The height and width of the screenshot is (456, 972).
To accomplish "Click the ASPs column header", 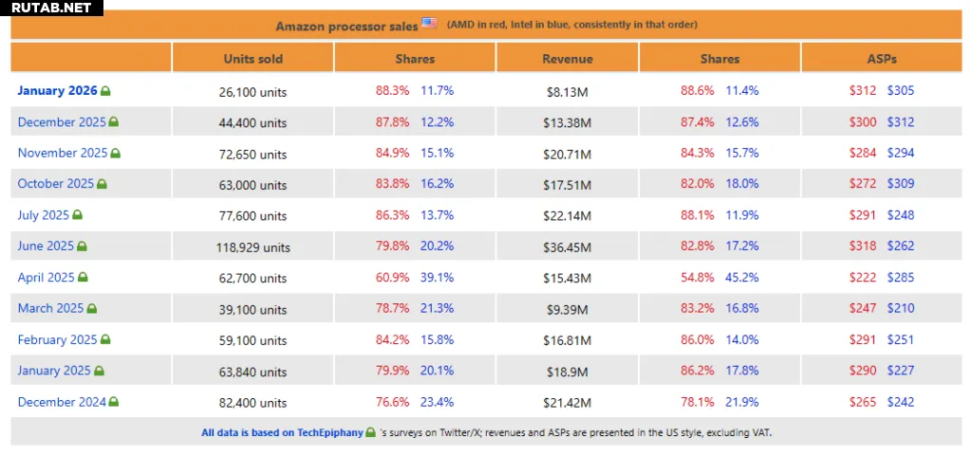I will coord(881,59).
